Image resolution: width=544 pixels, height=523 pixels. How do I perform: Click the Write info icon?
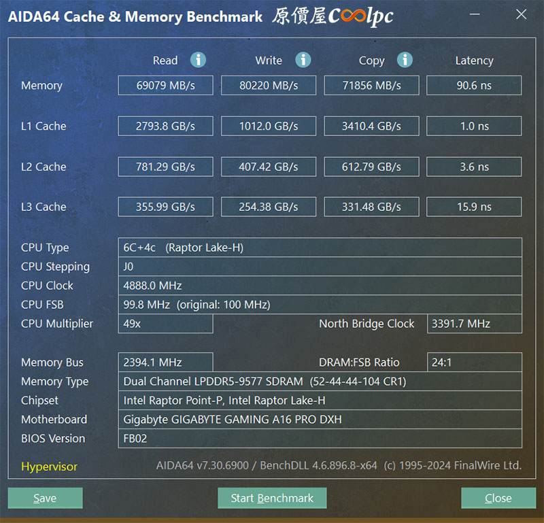pyautogui.click(x=303, y=60)
